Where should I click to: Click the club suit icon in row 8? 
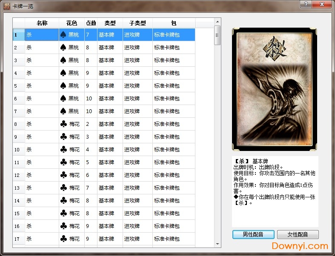point(63,124)
